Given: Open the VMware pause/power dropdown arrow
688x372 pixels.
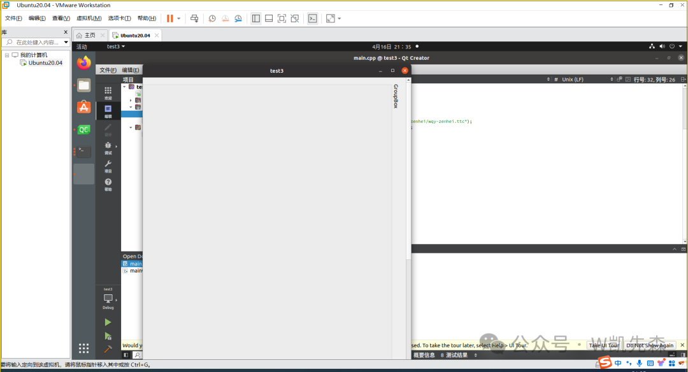Looking at the screenshot, I should tap(179, 18).
